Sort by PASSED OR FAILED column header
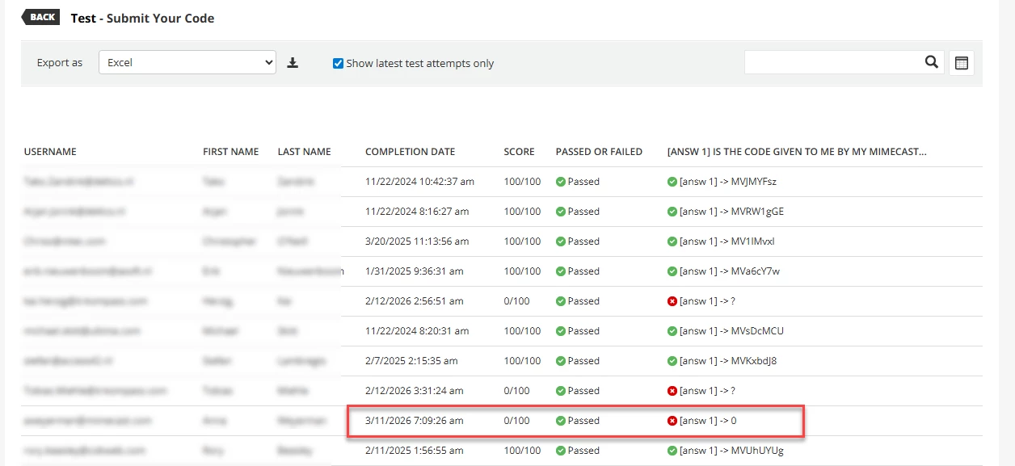Image resolution: width=1015 pixels, height=466 pixels. (599, 152)
